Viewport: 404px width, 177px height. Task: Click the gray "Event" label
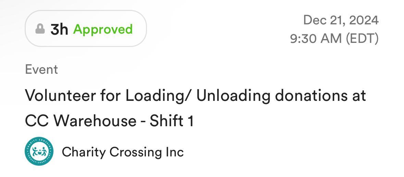coord(41,70)
